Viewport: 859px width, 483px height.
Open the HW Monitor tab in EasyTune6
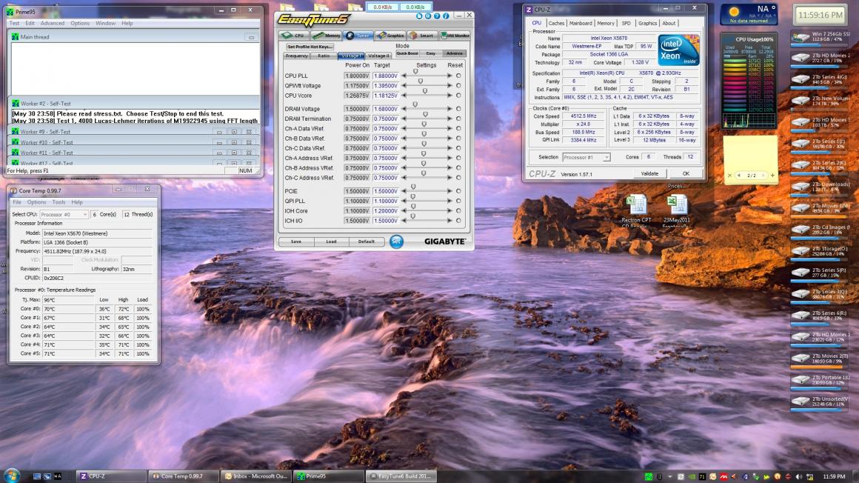(455, 35)
